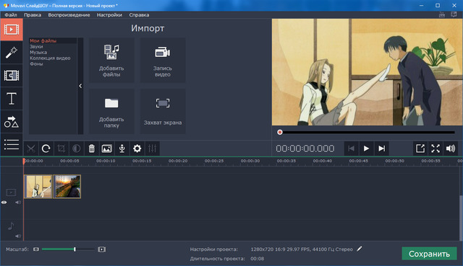Viewport: 463px width, 266px height.
Task: Open the Titles text tab
Action: click(12, 99)
